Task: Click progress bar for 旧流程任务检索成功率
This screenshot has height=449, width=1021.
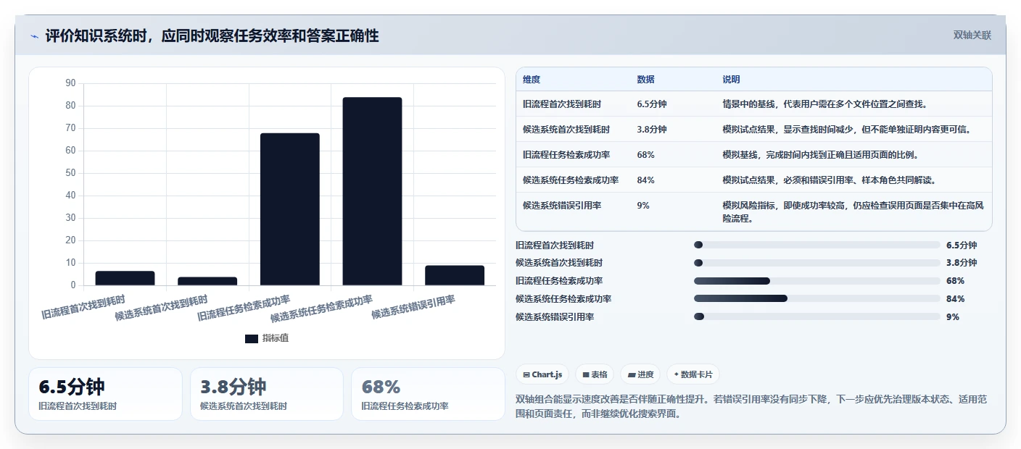Action: [817, 281]
